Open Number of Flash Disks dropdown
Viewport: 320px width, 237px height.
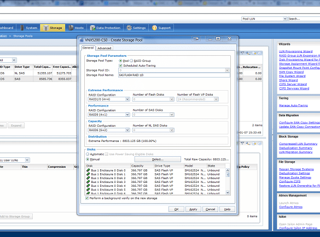tap(172, 99)
